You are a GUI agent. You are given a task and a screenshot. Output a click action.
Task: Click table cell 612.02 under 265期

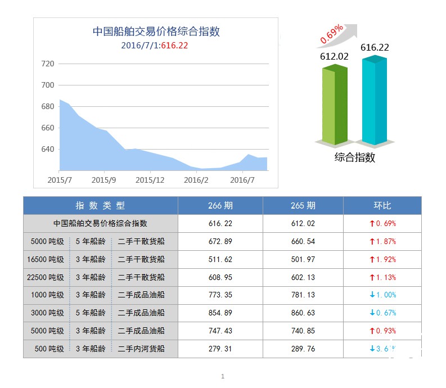click(303, 223)
